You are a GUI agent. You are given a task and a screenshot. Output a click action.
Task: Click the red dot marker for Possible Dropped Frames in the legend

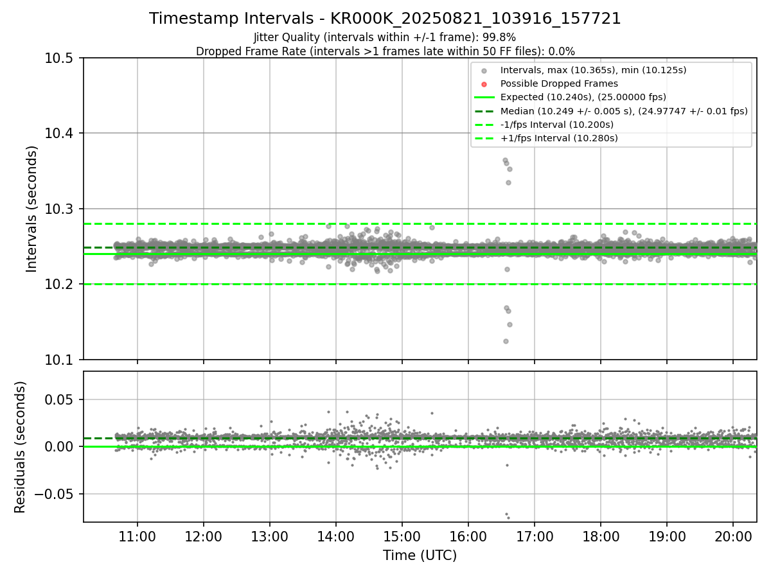pos(484,84)
